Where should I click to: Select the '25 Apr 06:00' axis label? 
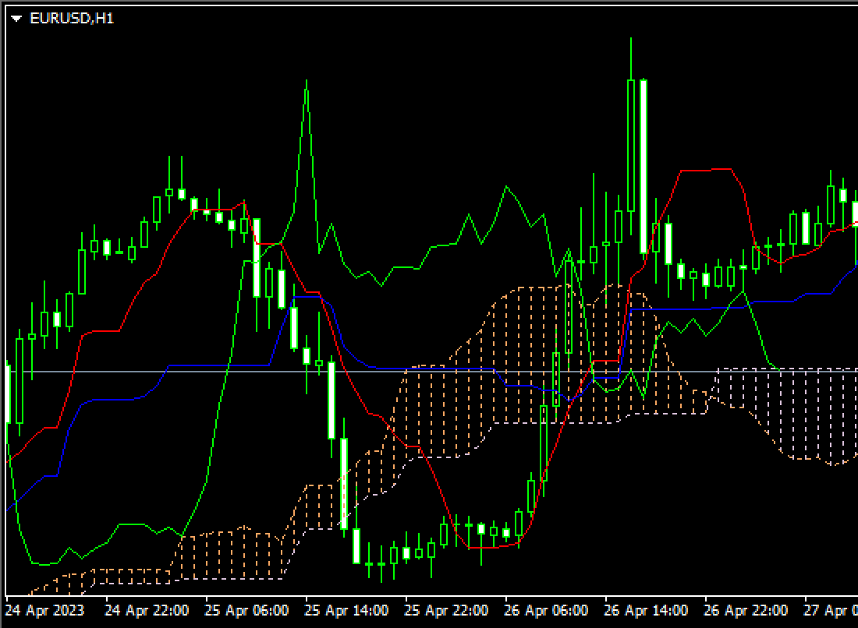[246, 611]
